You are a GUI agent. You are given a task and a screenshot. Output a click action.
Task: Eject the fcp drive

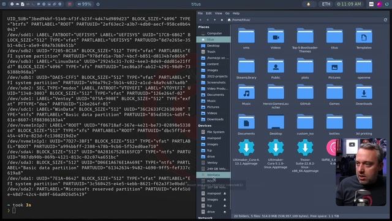tap(225, 206)
